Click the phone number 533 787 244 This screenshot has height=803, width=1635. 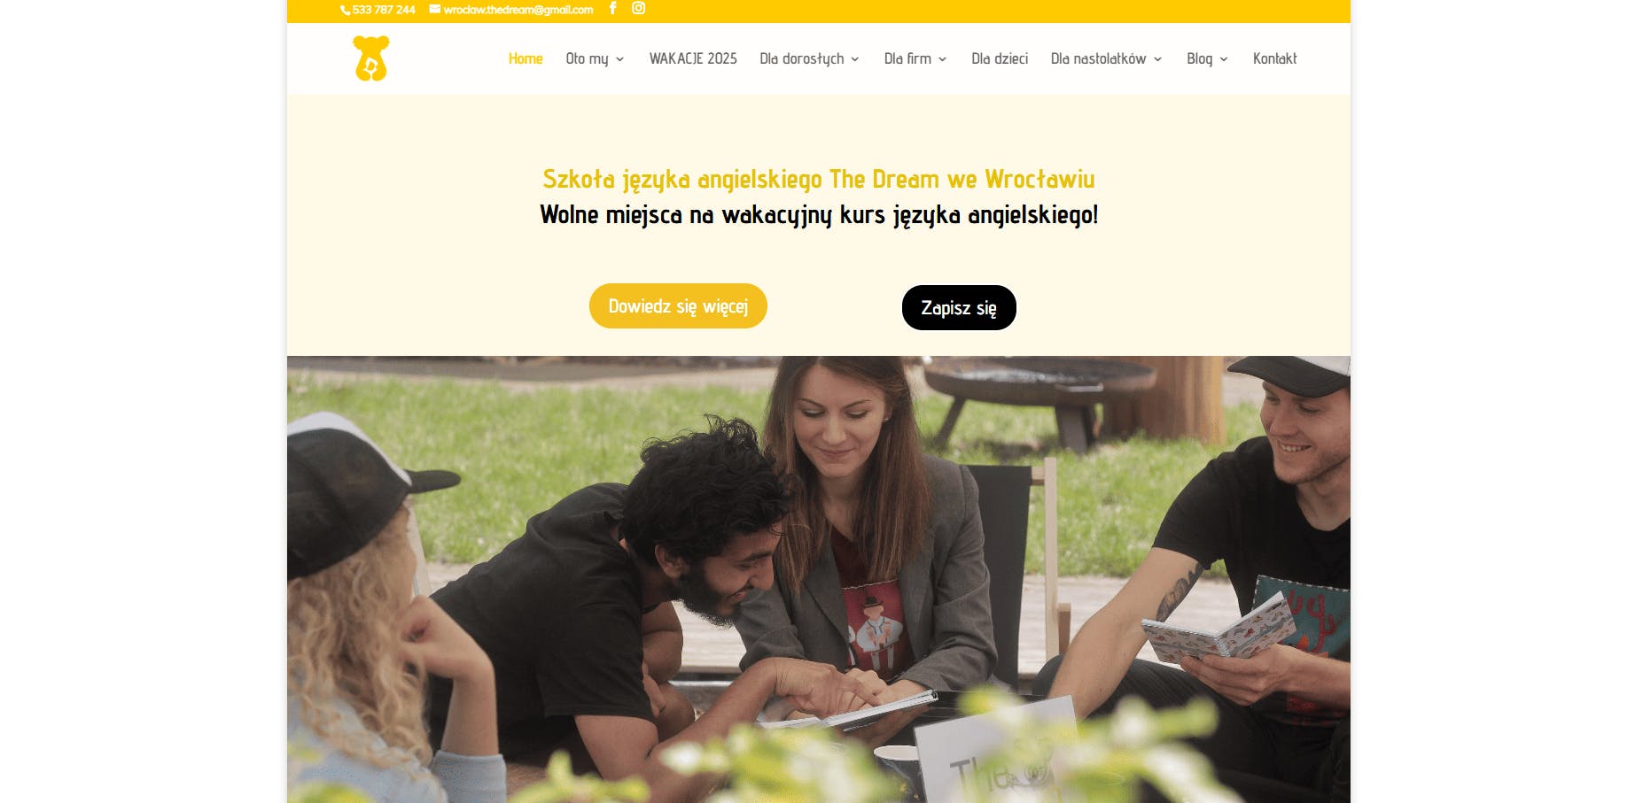[x=384, y=10]
